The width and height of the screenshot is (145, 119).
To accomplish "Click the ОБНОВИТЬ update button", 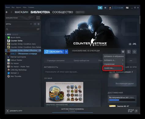I will pos(54,52).
